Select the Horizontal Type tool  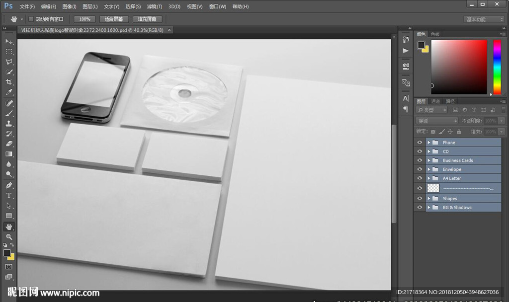pos(9,195)
